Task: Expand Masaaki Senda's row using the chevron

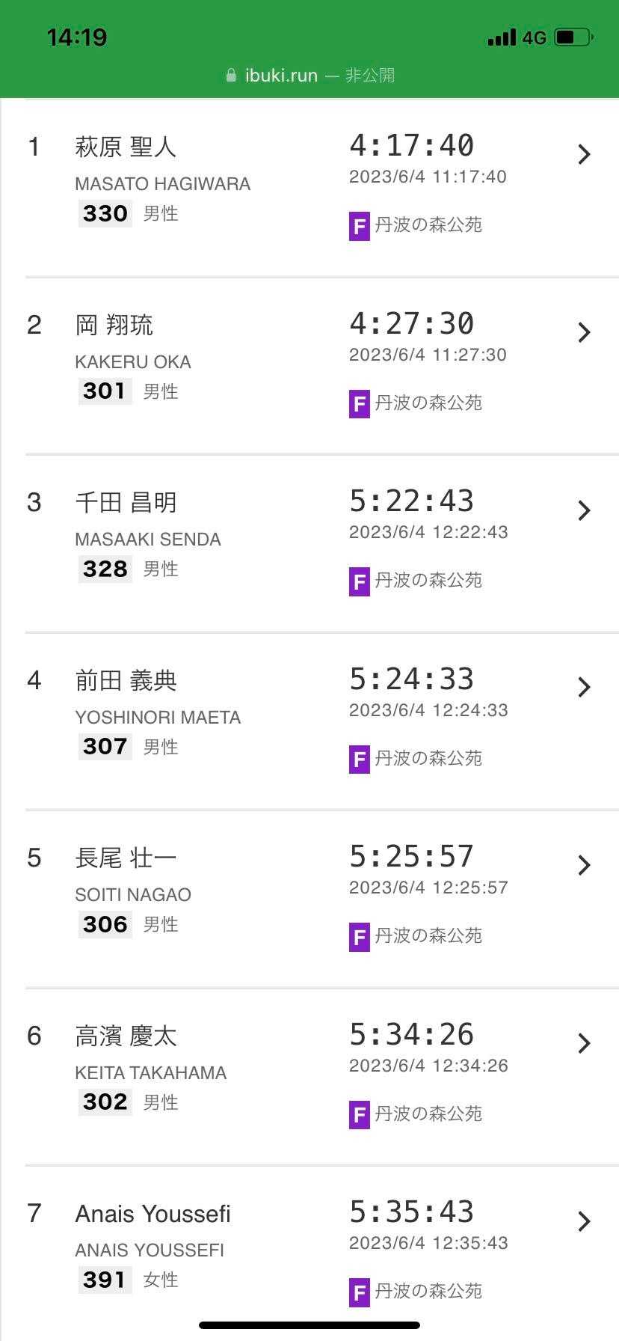Action: coord(585,510)
